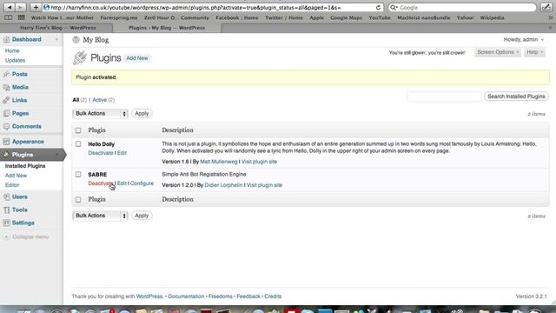Click the Links chain icon
The width and height of the screenshot is (556, 313).
point(6,100)
